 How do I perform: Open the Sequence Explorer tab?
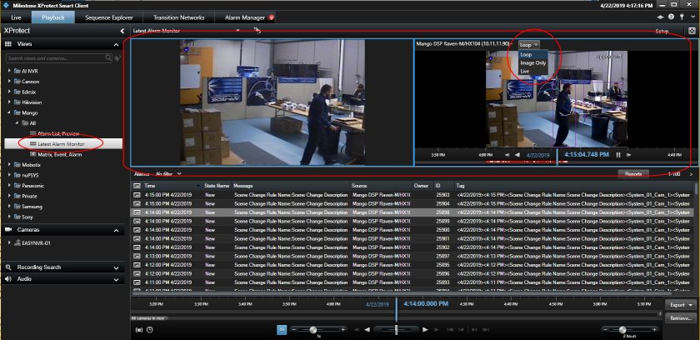click(109, 17)
